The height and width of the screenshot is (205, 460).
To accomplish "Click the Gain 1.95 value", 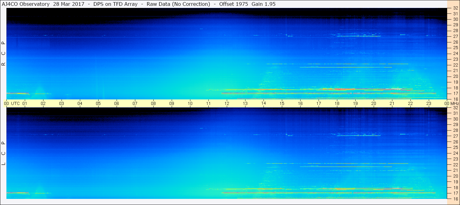I will 264,4.
